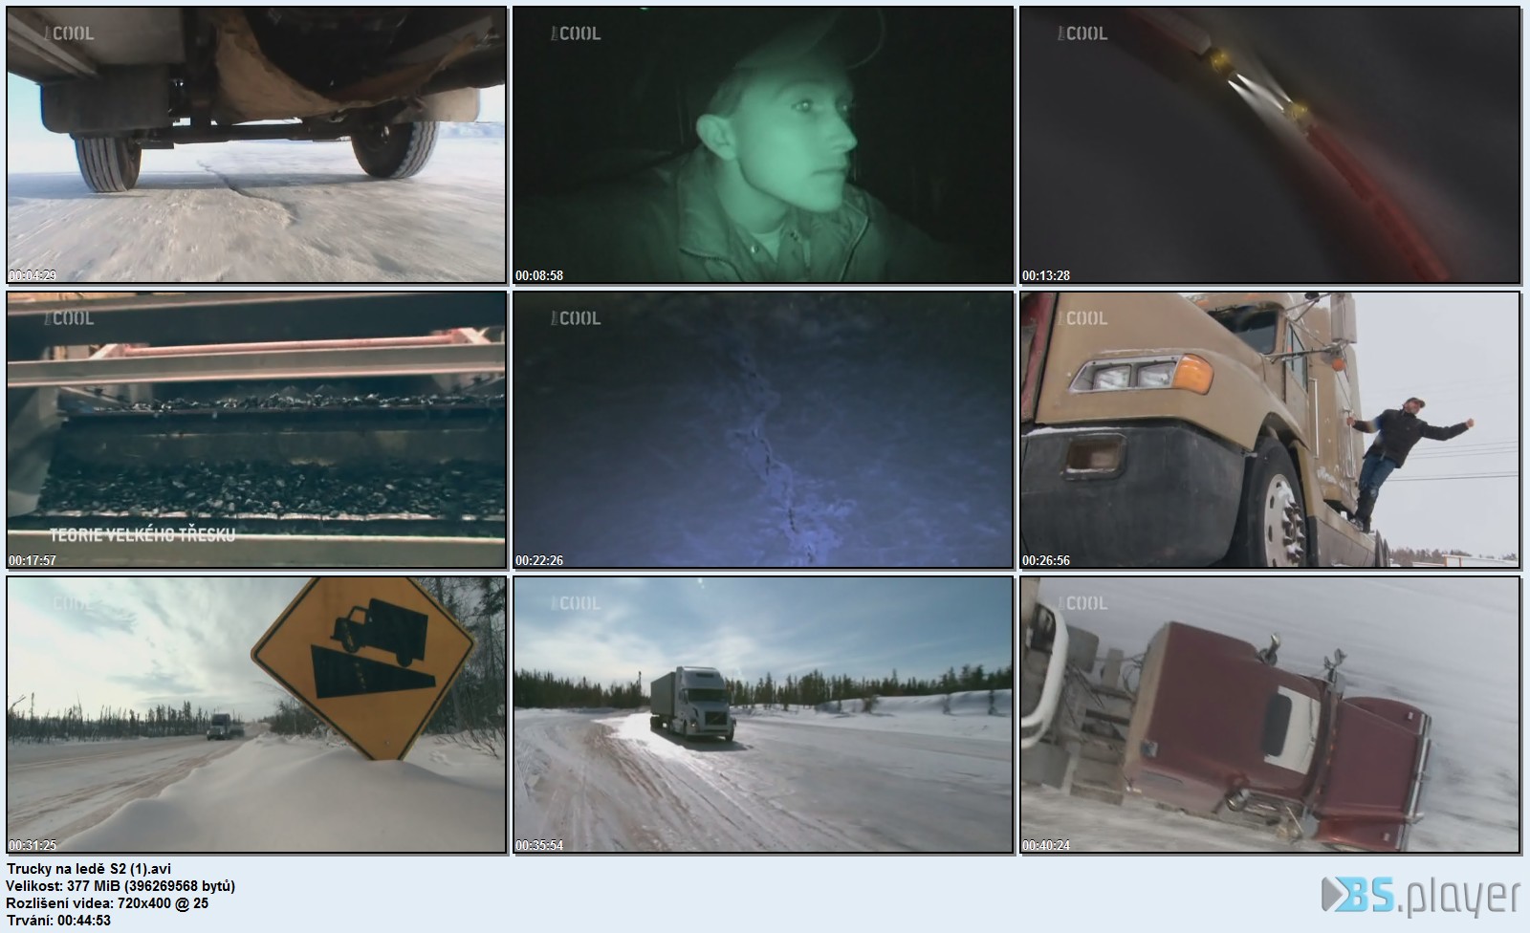Click the thumbnail captioned Teorie velkého třesku
This screenshot has width=1530, height=933.
coord(256,430)
